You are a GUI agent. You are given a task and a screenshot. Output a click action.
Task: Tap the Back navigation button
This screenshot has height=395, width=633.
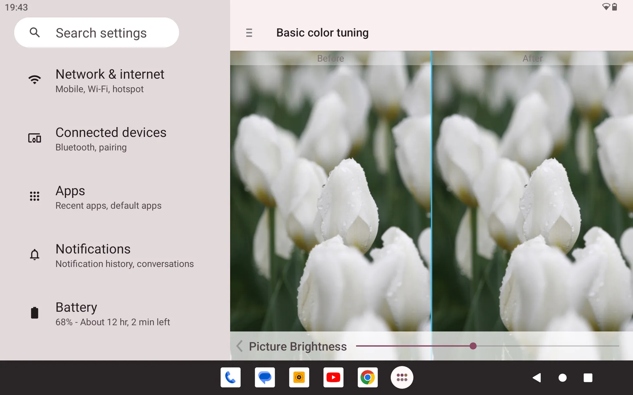coord(537,378)
